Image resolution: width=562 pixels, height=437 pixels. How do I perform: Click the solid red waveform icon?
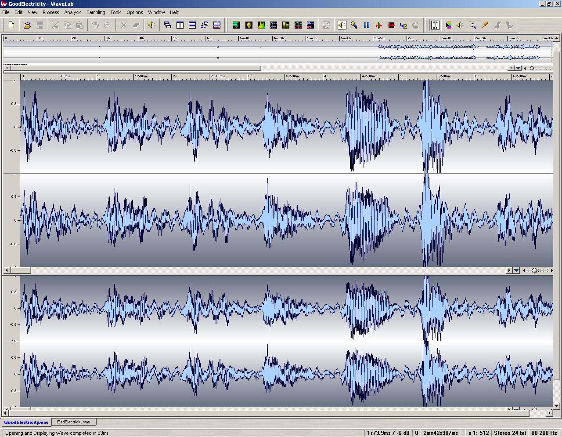click(391, 25)
